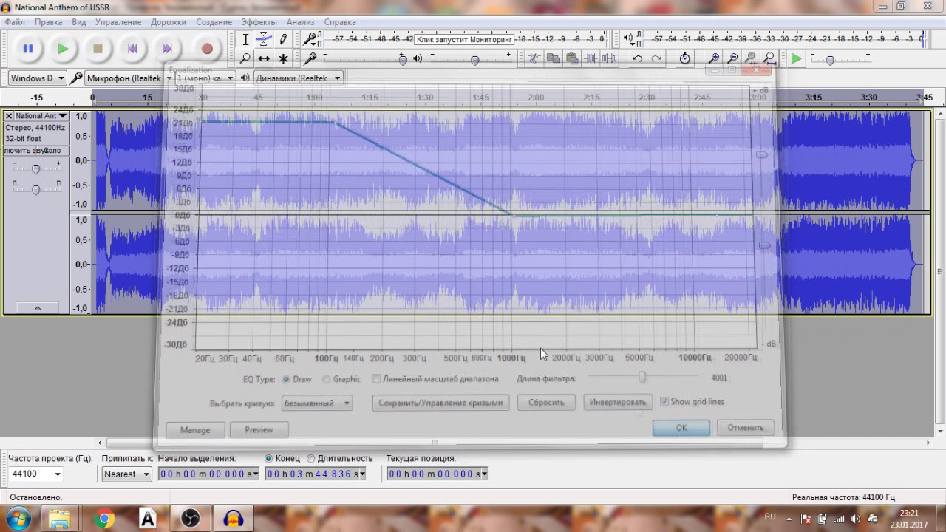The width and height of the screenshot is (946, 532).
Task: Confirm equalization with OK button
Action: pyautogui.click(x=681, y=428)
